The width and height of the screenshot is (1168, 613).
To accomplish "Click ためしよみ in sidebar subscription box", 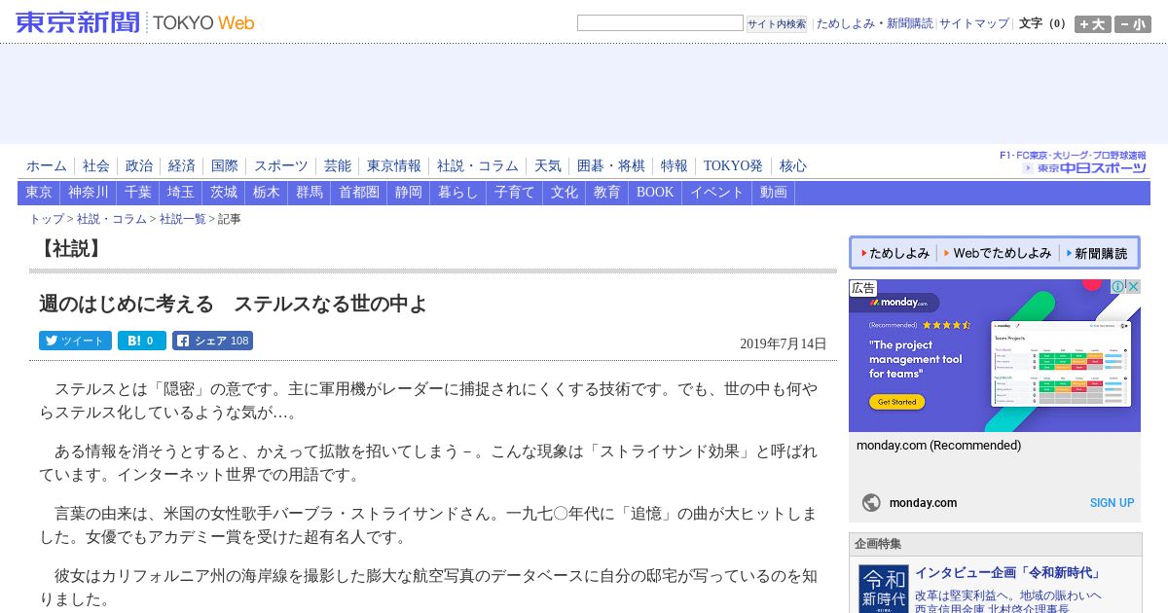I will [894, 253].
